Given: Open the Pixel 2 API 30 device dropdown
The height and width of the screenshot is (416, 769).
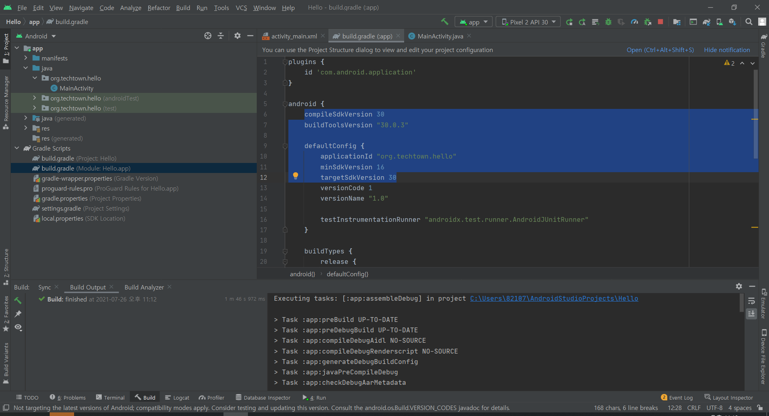Looking at the screenshot, I should pos(528,22).
